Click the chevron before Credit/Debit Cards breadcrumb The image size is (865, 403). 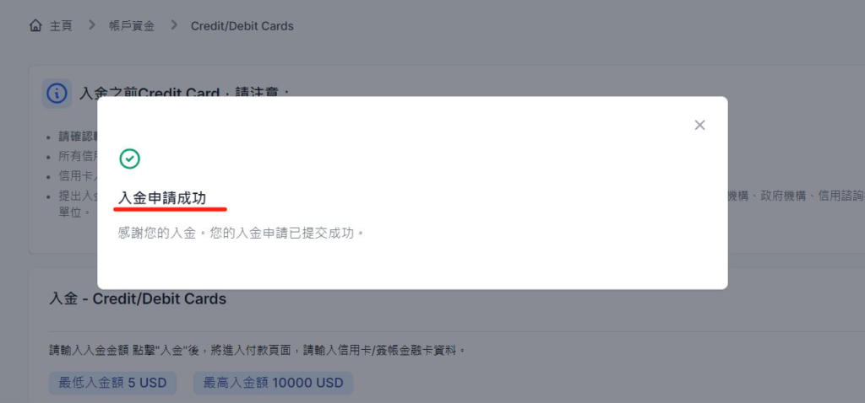[174, 25]
